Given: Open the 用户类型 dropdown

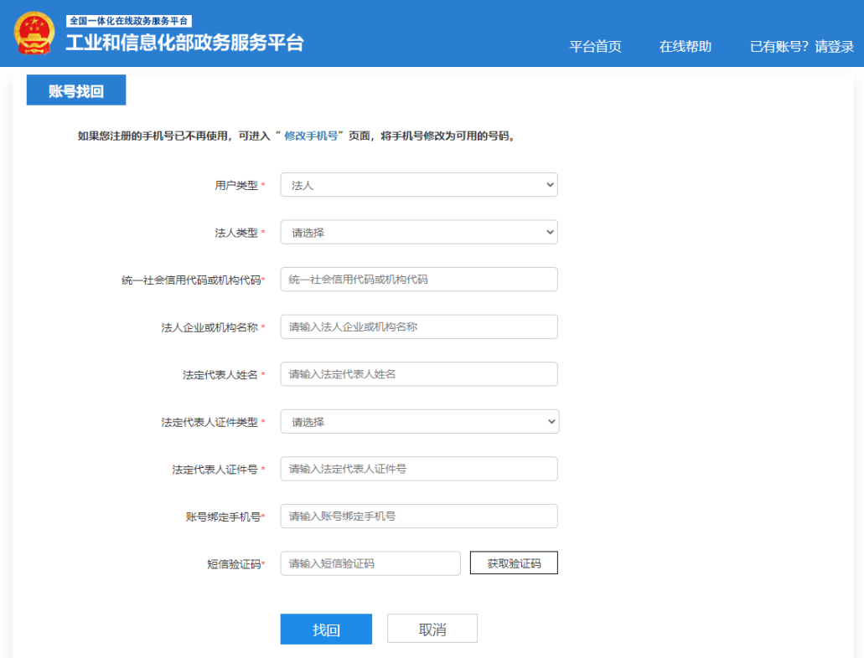Looking at the screenshot, I should pyautogui.click(x=419, y=184).
